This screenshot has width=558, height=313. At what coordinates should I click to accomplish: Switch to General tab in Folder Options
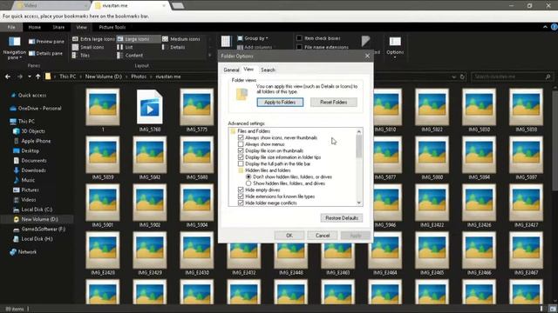click(x=231, y=70)
